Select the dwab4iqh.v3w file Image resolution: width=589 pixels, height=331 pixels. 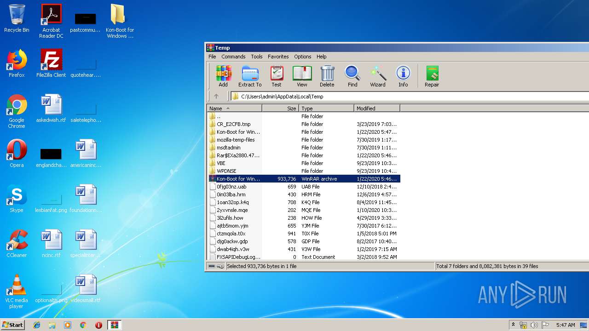(x=304, y=249)
